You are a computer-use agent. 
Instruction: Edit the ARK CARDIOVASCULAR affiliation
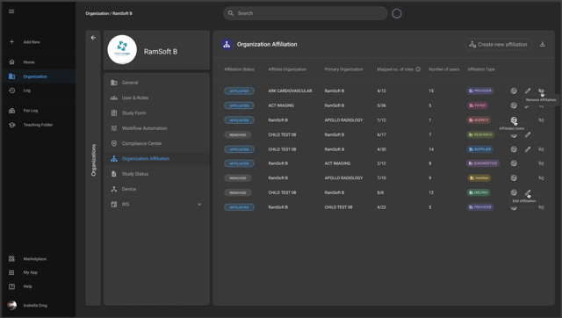point(528,90)
